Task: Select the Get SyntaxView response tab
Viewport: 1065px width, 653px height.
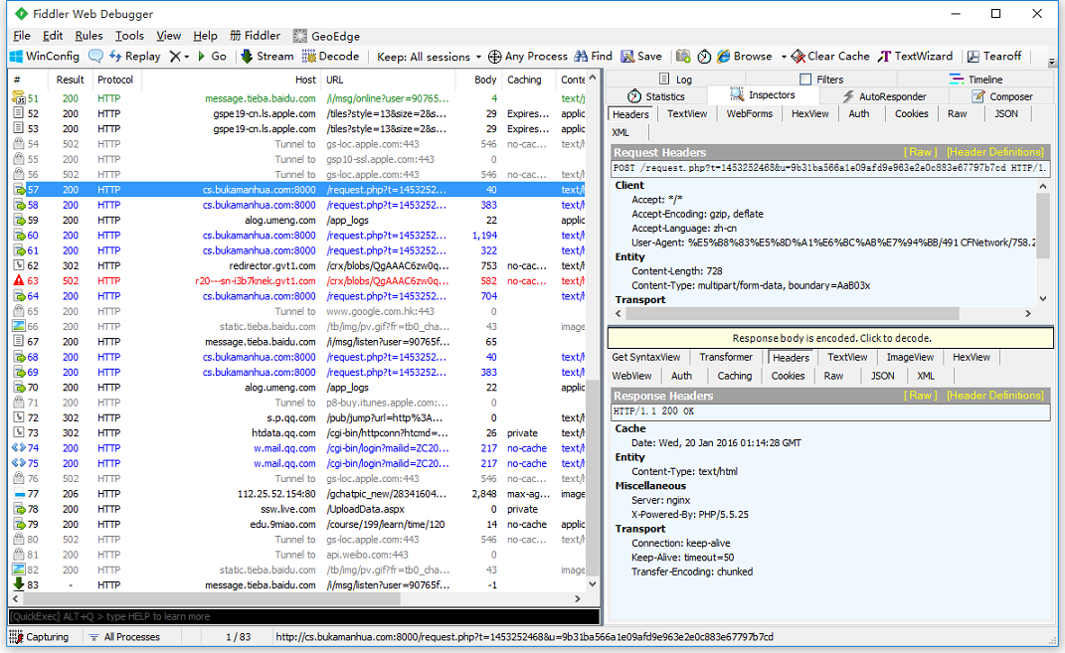Action: 646,357
